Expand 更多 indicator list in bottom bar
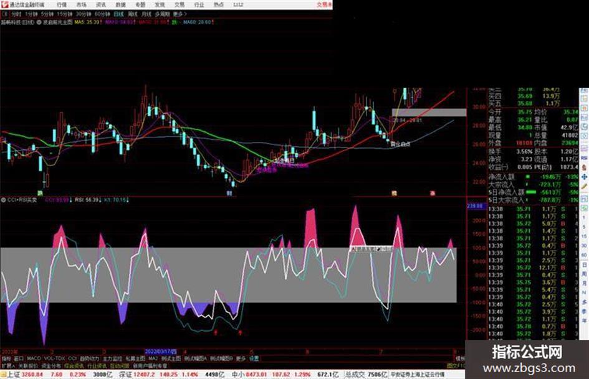 pos(241,358)
